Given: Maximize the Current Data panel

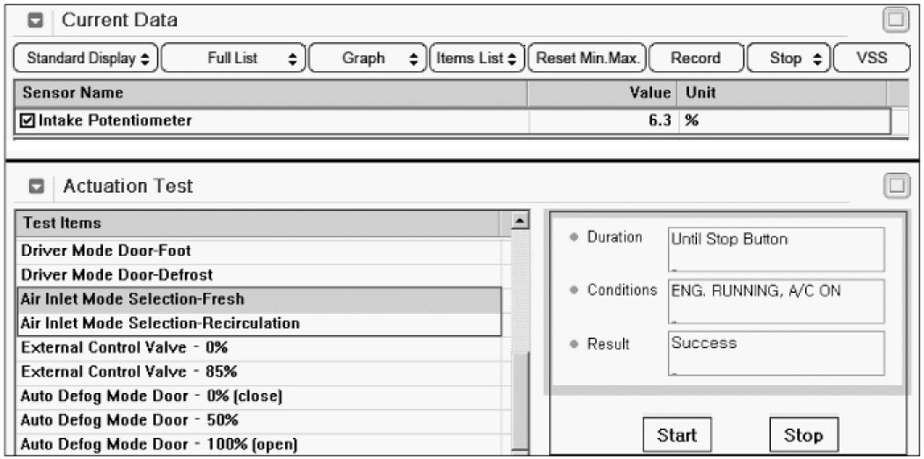Looking at the screenshot, I should pos(895,19).
